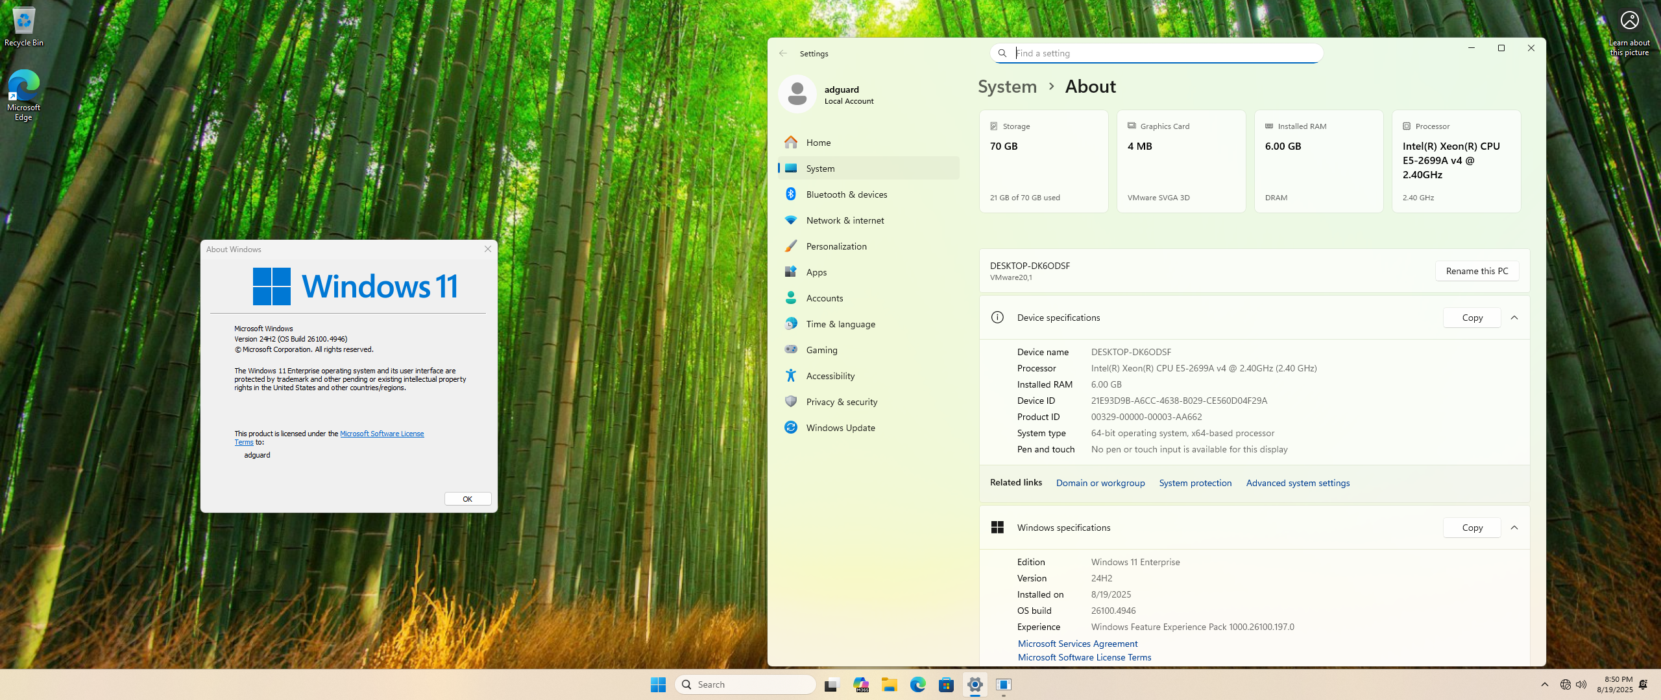Open the Installed RAM 6.00 GB card
Viewport: 1661px width, 700px height.
coord(1318,161)
